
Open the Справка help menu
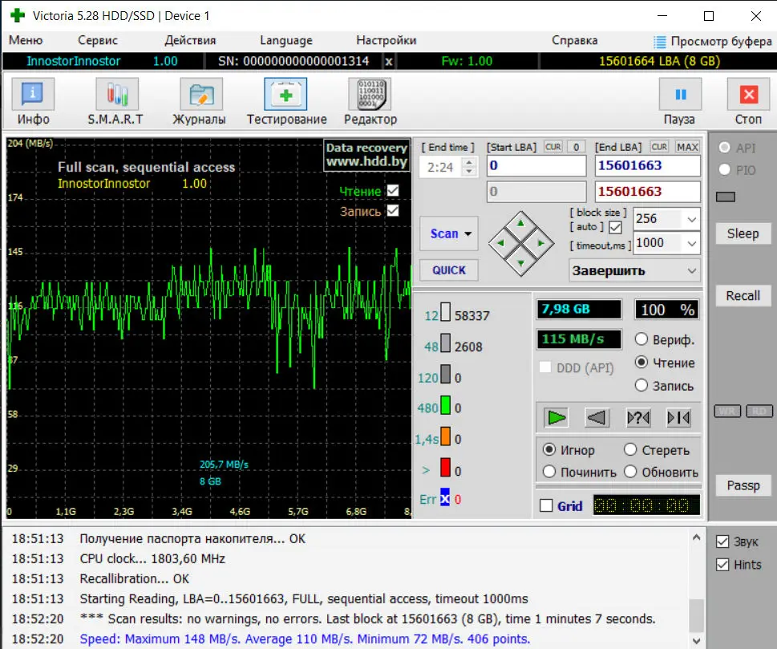[x=574, y=41]
